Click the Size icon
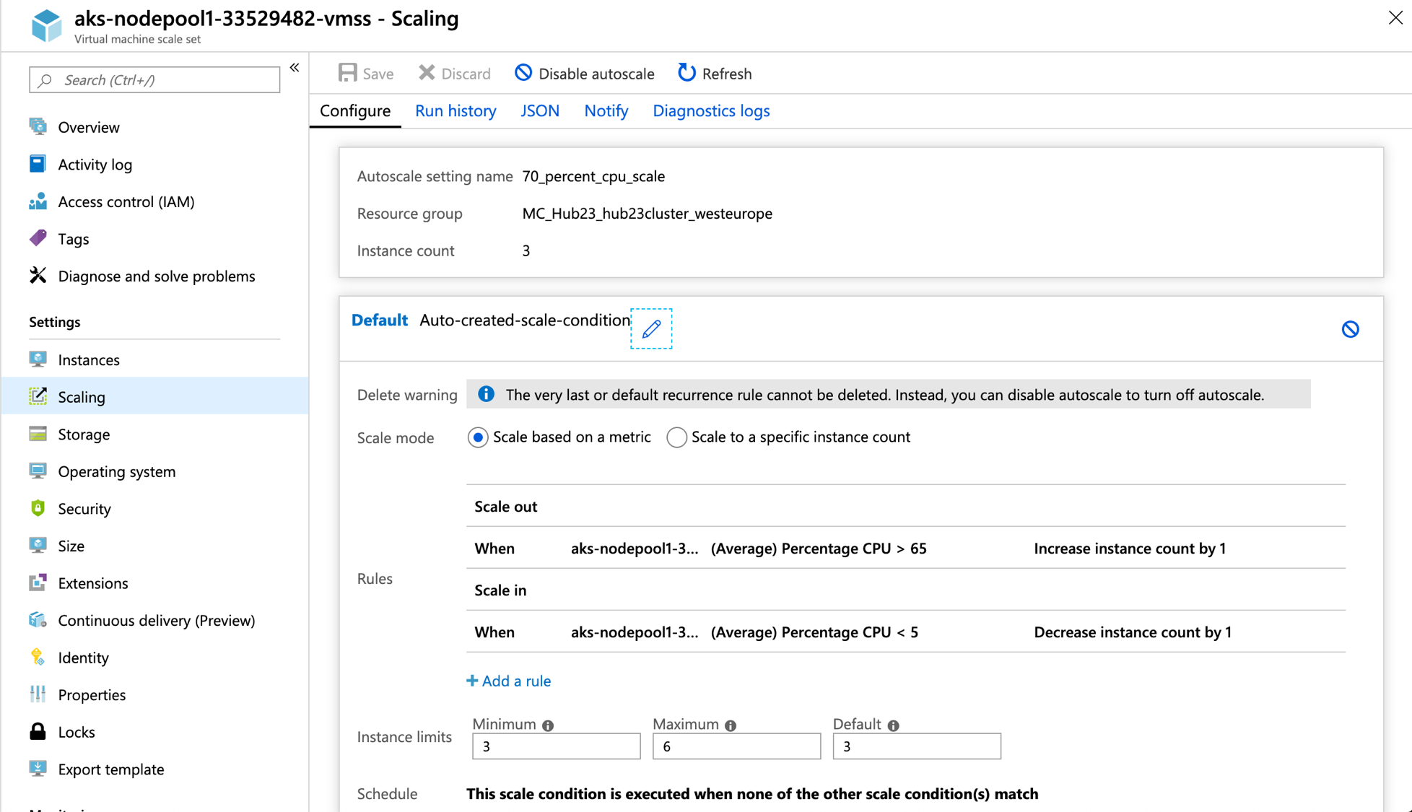The image size is (1412, 812). pos(38,546)
